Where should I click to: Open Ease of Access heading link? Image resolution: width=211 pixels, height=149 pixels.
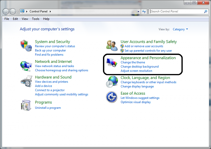(x=133, y=93)
